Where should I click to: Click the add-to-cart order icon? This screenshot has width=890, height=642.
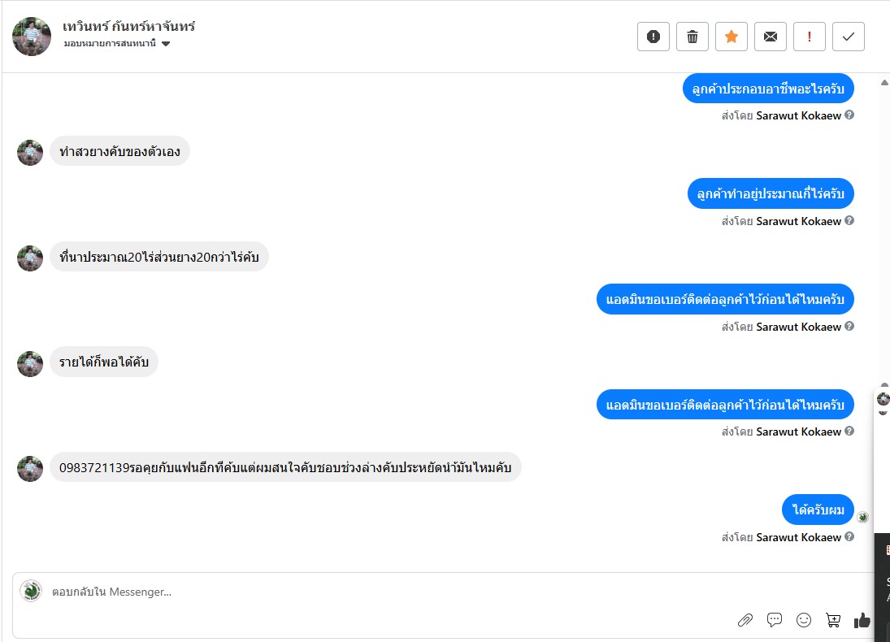(833, 620)
